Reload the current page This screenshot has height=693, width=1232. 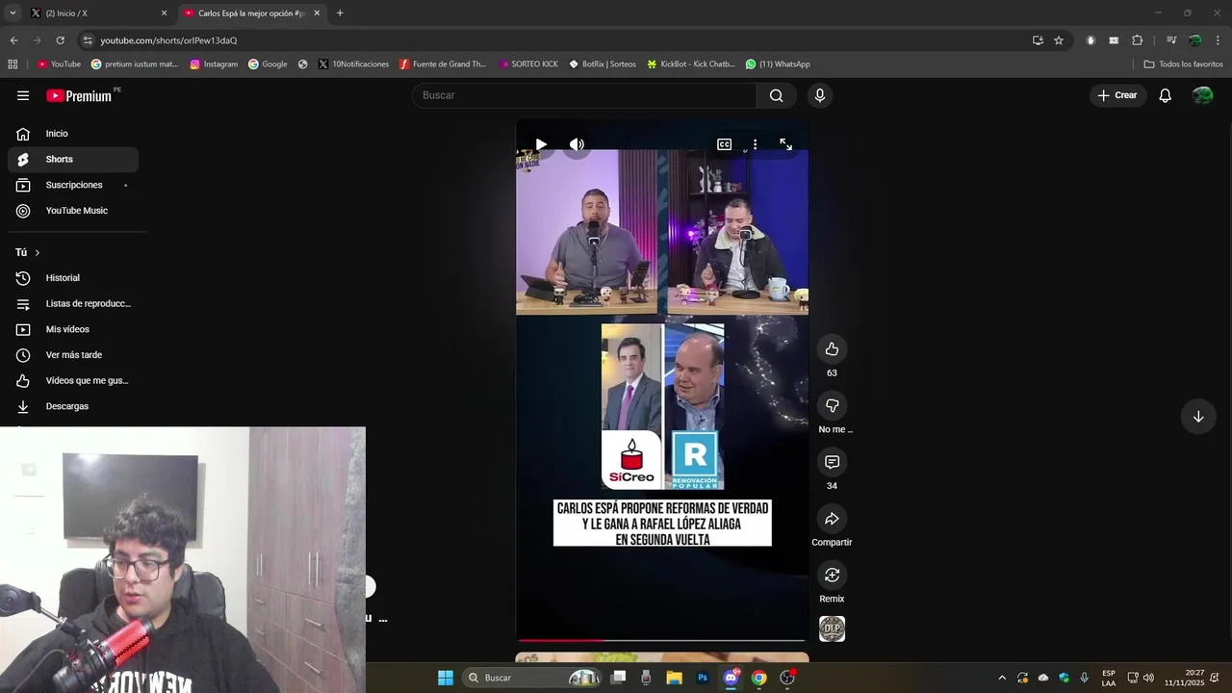pyautogui.click(x=60, y=40)
